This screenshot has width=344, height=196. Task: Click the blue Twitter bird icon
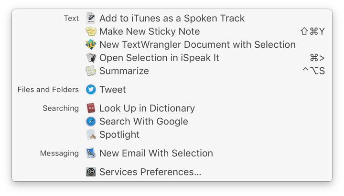click(91, 90)
